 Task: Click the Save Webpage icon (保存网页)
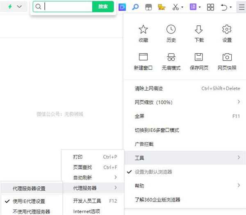coord(199,57)
